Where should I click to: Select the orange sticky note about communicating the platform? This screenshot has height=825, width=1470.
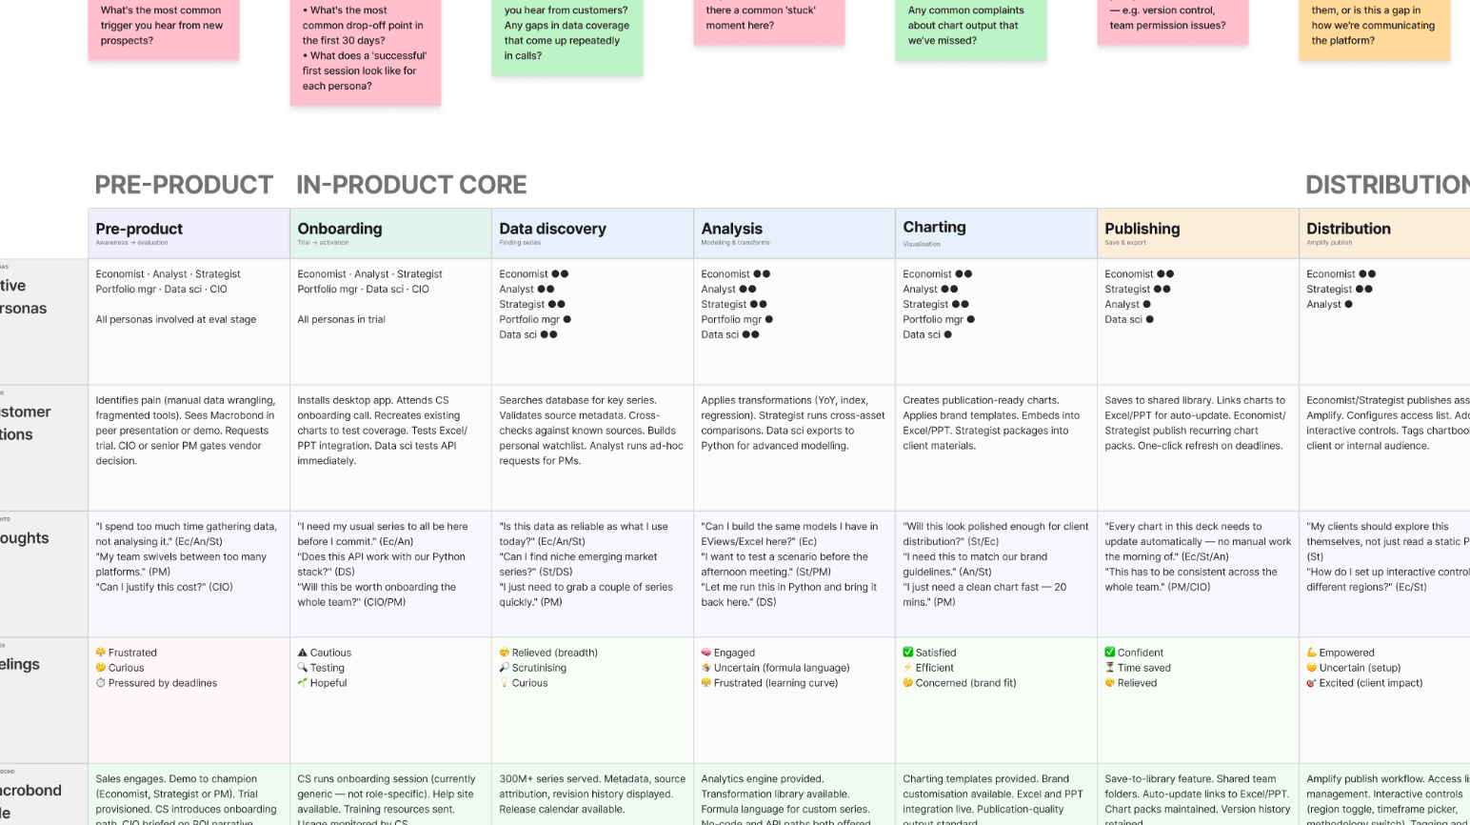pyautogui.click(x=1375, y=29)
